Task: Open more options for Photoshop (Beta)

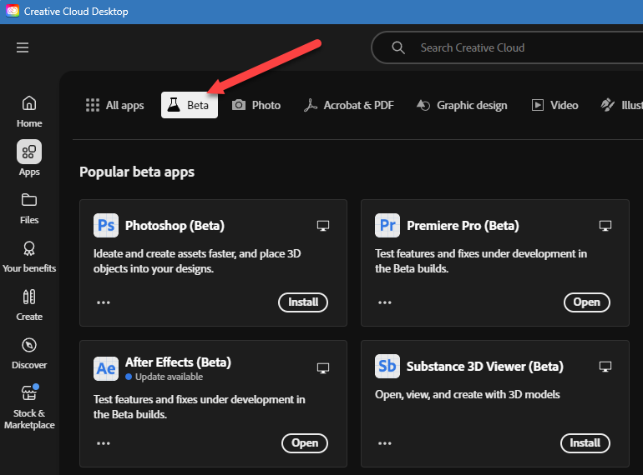Action: (x=104, y=302)
